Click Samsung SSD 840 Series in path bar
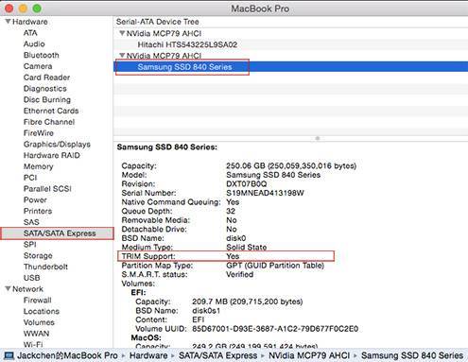This screenshot has height=362, width=468. point(412,355)
